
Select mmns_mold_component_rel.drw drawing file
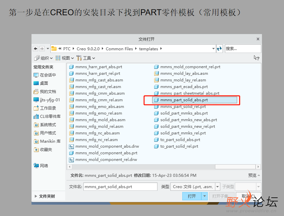103,160
